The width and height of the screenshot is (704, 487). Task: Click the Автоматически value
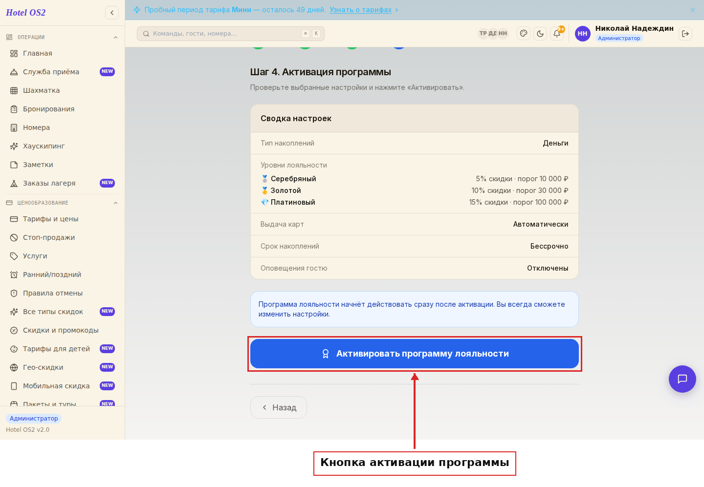541,224
